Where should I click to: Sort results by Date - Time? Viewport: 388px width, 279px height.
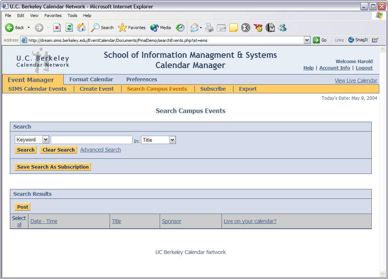pyautogui.click(x=44, y=221)
